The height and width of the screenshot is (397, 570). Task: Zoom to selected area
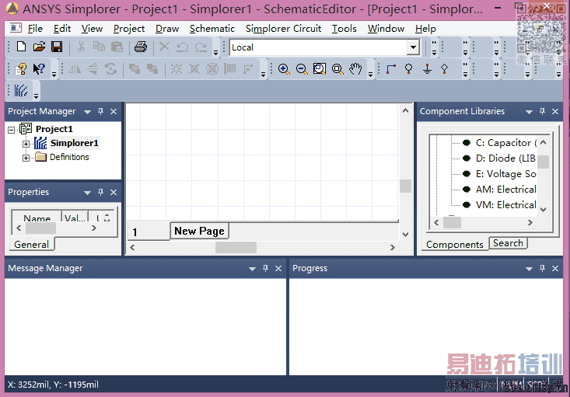tap(319, 68)
